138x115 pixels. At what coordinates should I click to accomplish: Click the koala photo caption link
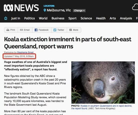[102, 107]
